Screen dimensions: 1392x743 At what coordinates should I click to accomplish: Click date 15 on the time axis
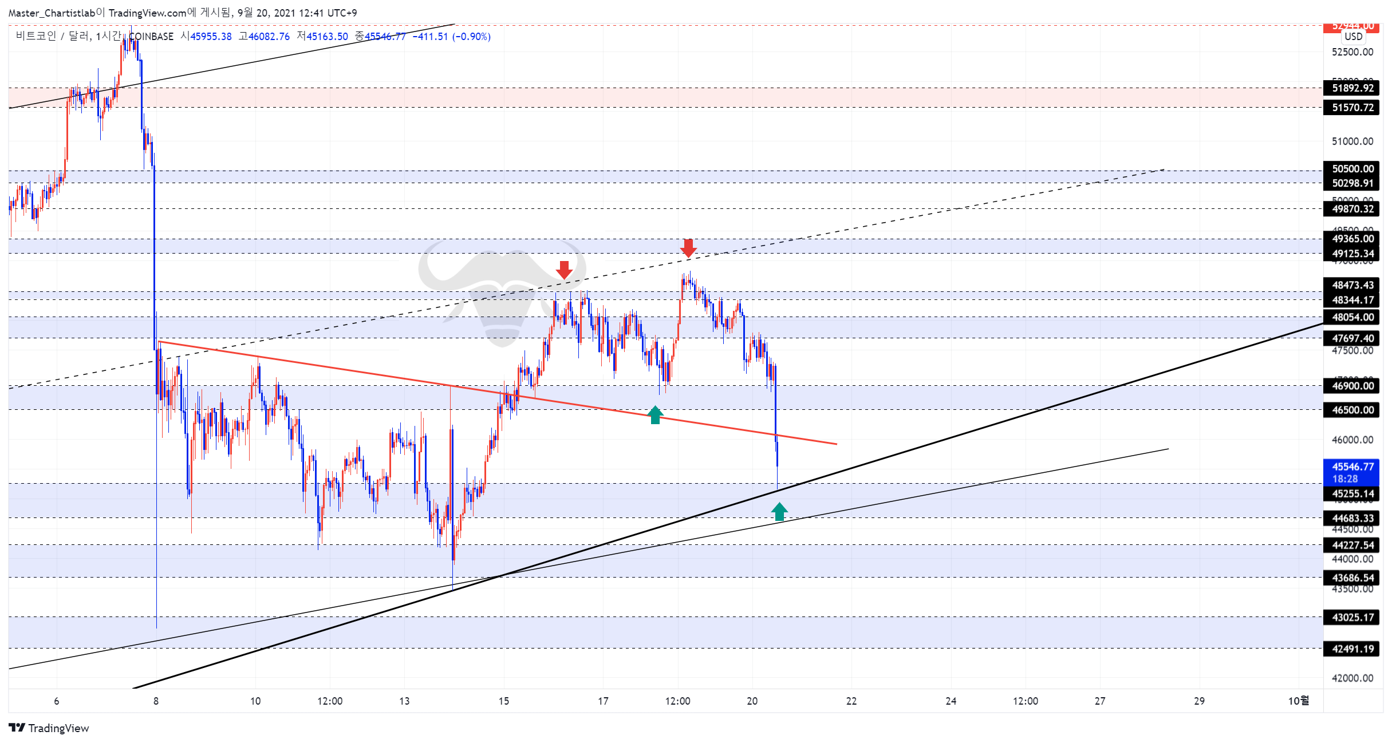tap(503, 701)
